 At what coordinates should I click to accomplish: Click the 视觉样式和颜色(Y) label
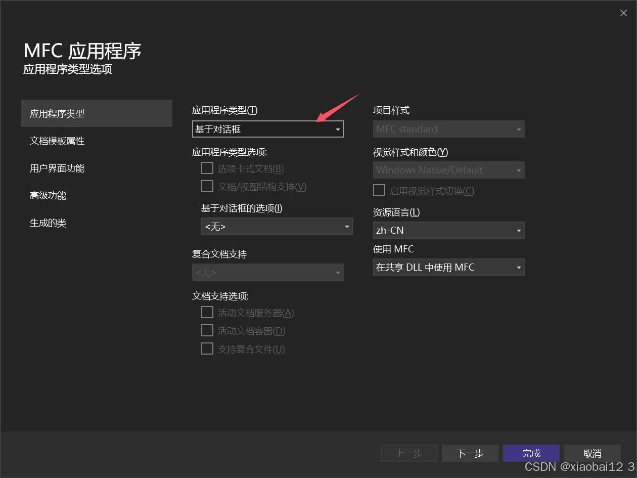411,152
